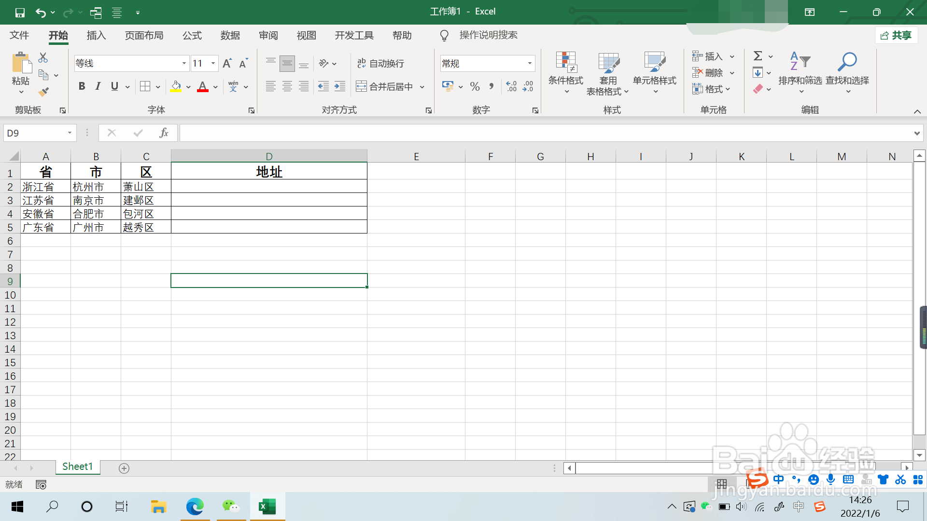Click the AutoSum sigma icon
The width and height of the screenshot is (927, 521).
758,56
